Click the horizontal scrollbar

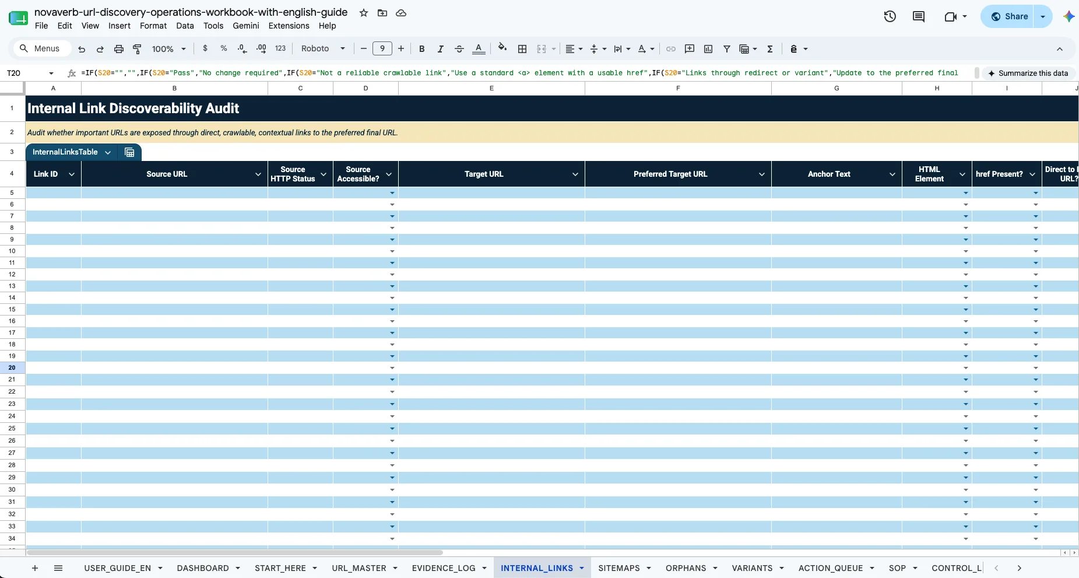tap(234, 552)
